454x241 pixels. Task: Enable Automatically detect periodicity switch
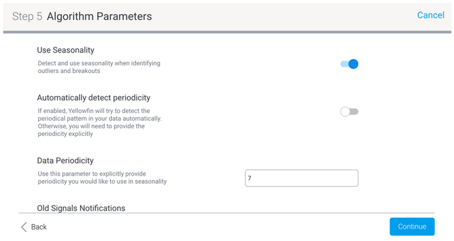(349, 112)
